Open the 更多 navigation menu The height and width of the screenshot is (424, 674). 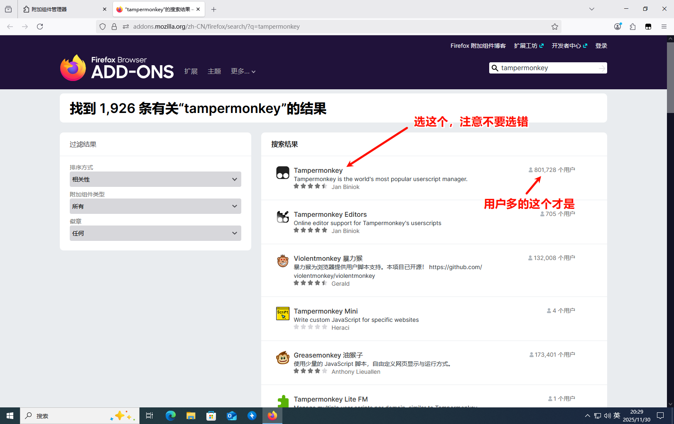(243, 71)
